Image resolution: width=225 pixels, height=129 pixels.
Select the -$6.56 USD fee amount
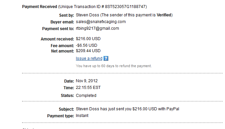coord(87,45)
